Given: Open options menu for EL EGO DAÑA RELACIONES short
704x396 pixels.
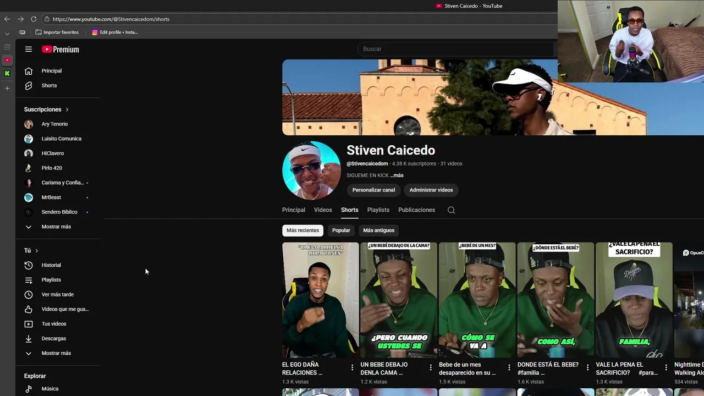Looking at the screenshot, I should 352,367.
